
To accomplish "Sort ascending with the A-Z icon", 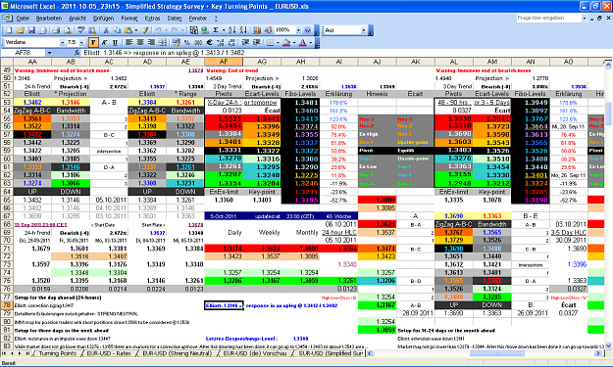I will (231, 30).
